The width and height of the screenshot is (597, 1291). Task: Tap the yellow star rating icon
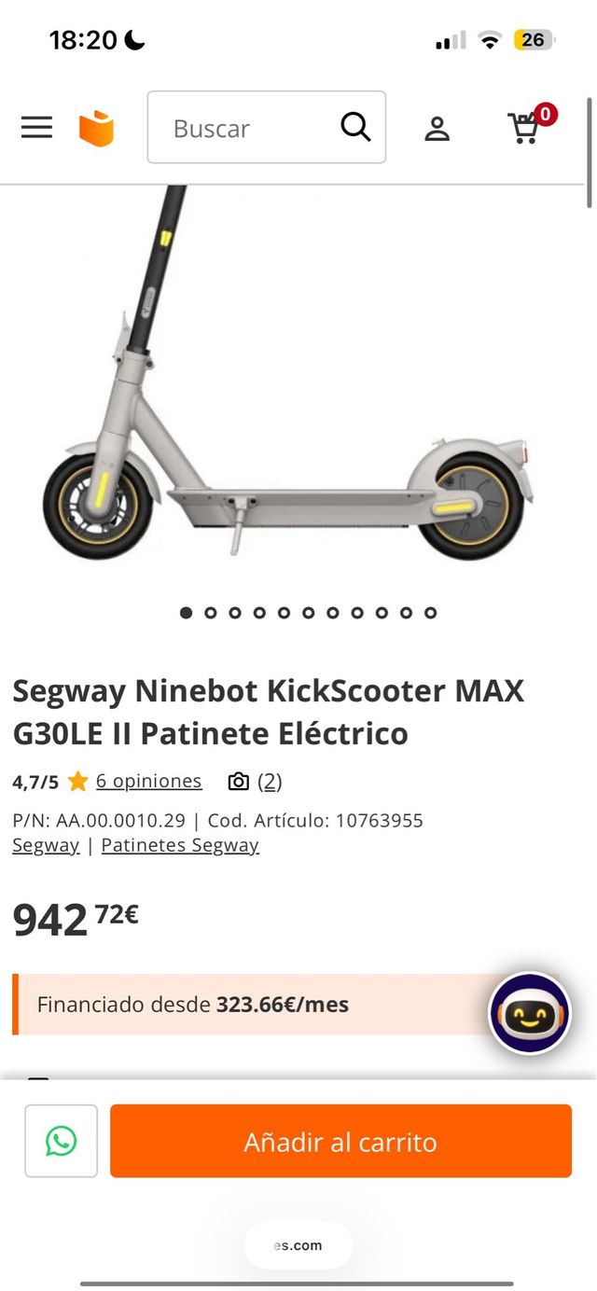pyautogui.click(x=77, y=782)
